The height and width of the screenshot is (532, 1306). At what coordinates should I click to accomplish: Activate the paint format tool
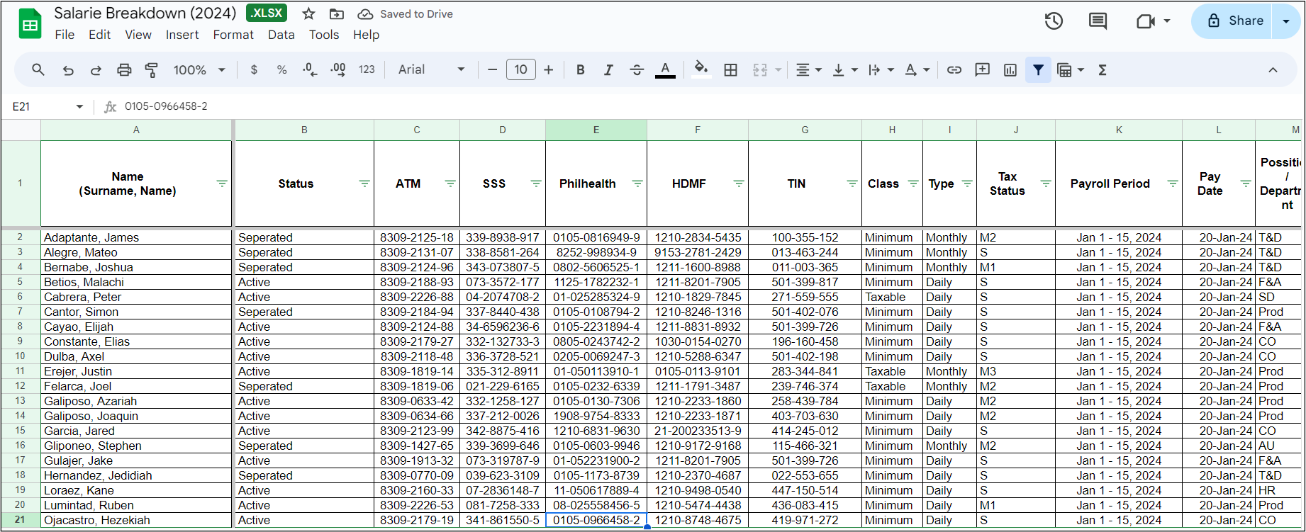[151, 69]
